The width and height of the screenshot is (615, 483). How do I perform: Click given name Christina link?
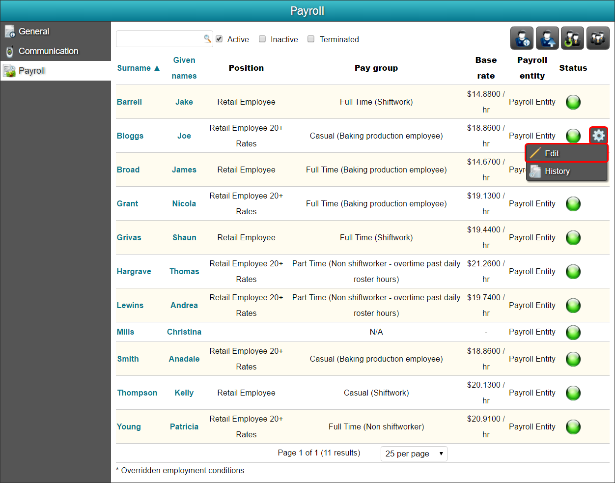point(184,332)
